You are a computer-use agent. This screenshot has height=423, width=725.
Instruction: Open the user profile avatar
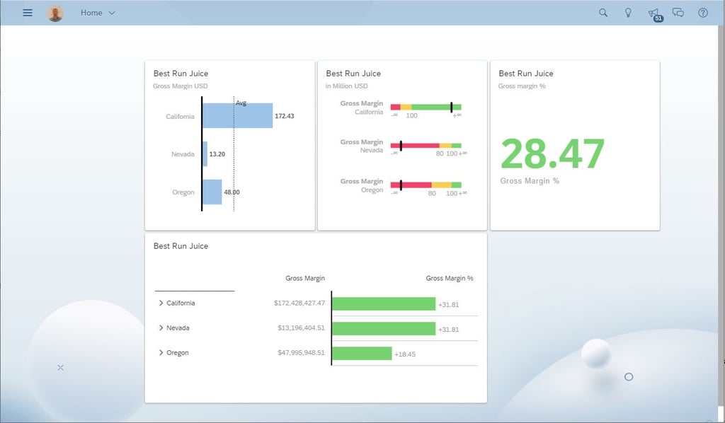click(x=55, y=12)
